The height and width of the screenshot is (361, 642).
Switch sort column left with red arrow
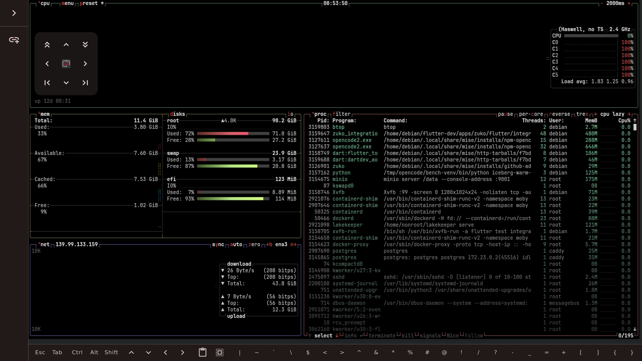pos(596,114)
